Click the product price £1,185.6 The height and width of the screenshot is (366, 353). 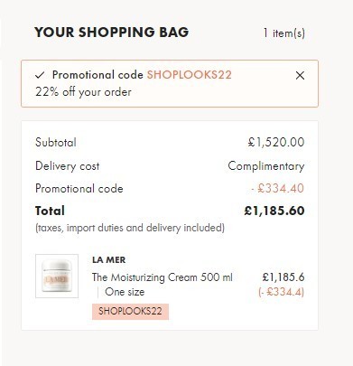click(283, 277)
